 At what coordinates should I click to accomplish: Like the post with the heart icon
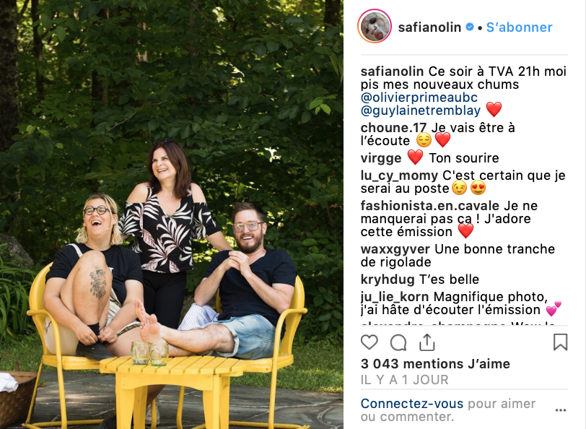point(369,342)
